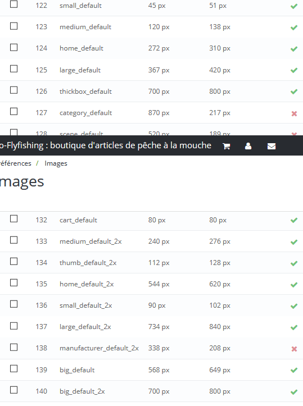This screenshot has height=406, width=303.
Task: Check the box for row 132 cart_default
Action: (13, 219)
